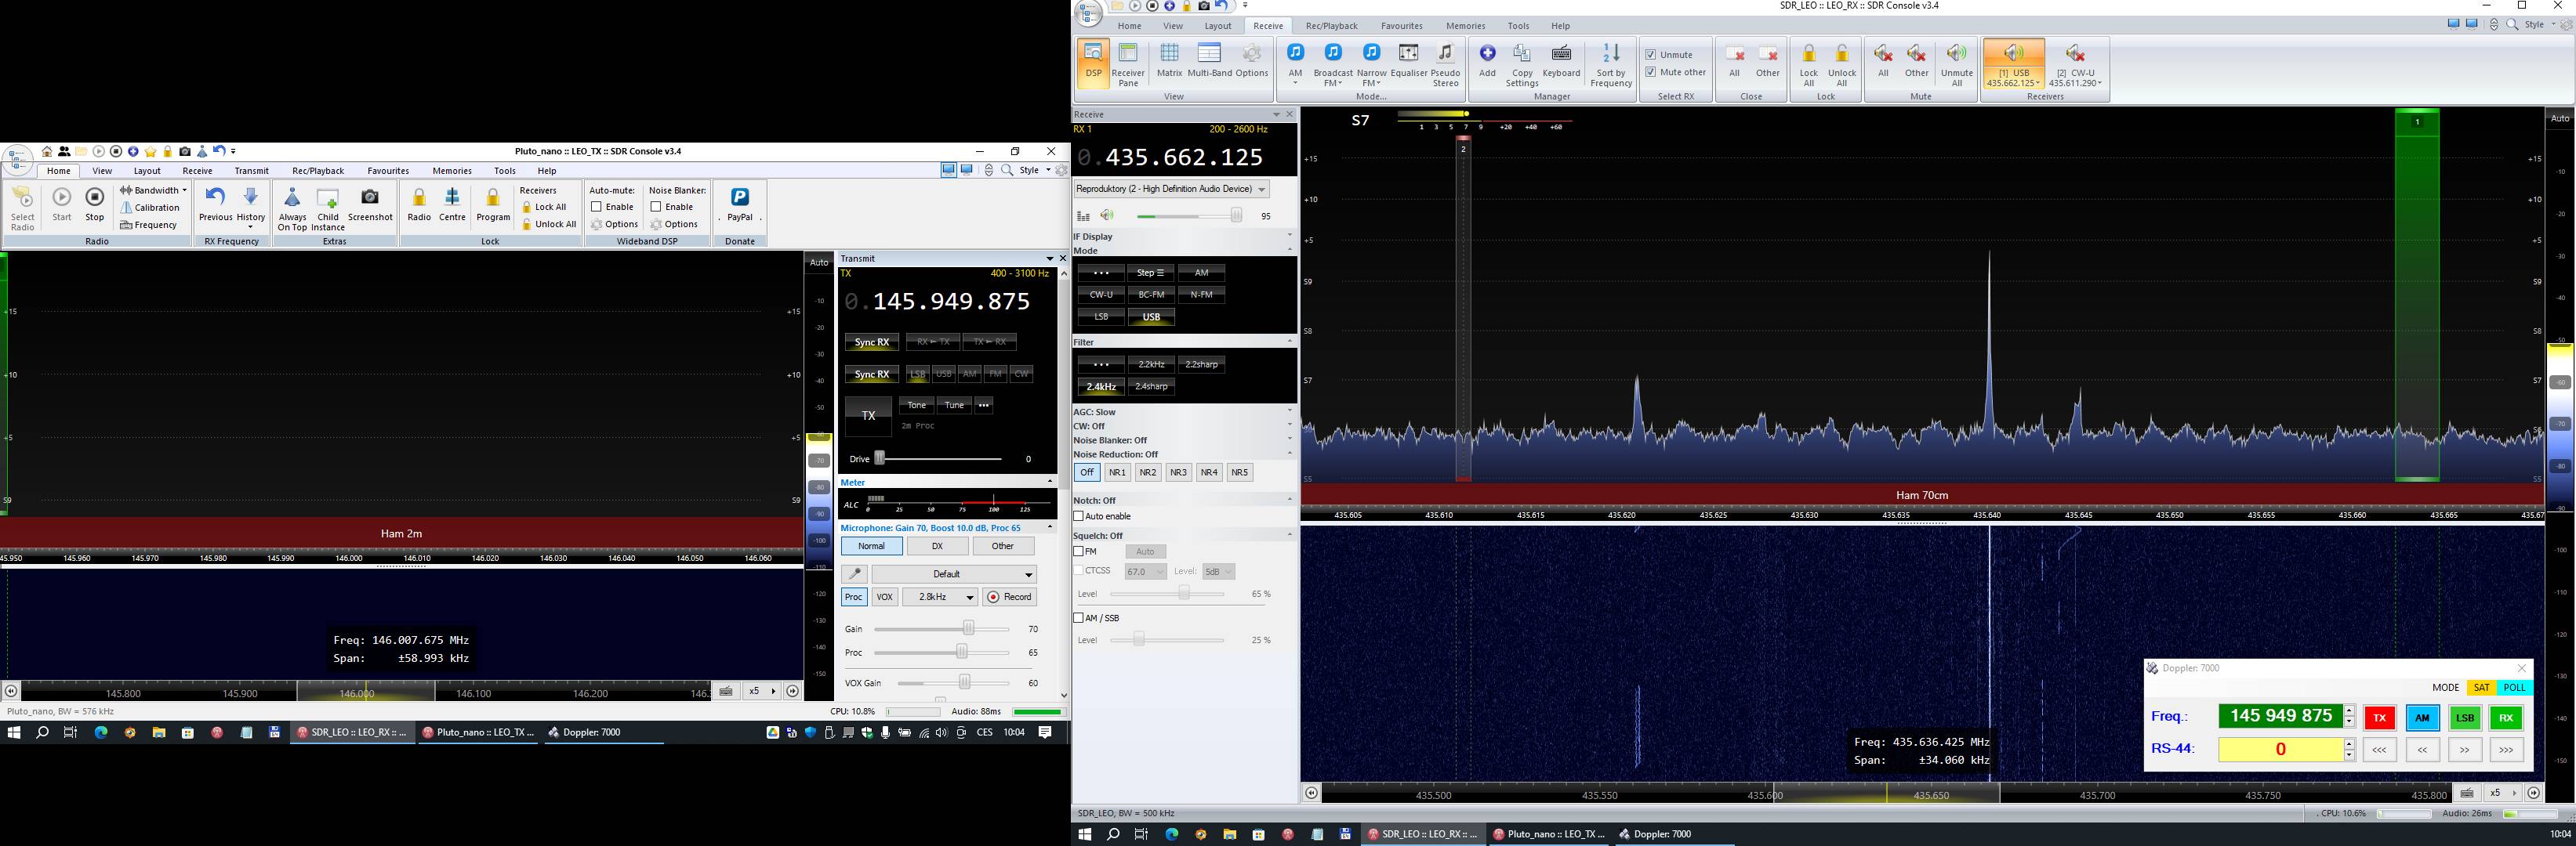Open the 2.8kHz bandwidth dropdown
2576x846 pixels.
940,598
